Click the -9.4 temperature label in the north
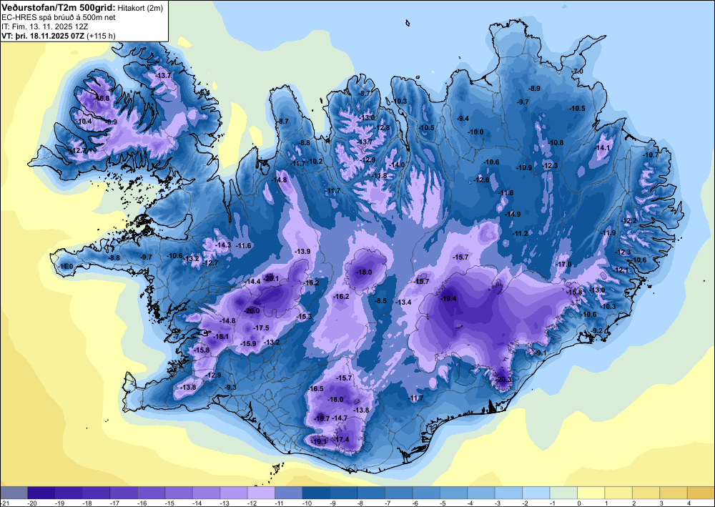Image resolution: width=715 pixels, height=507 pixels. point(463,118)
